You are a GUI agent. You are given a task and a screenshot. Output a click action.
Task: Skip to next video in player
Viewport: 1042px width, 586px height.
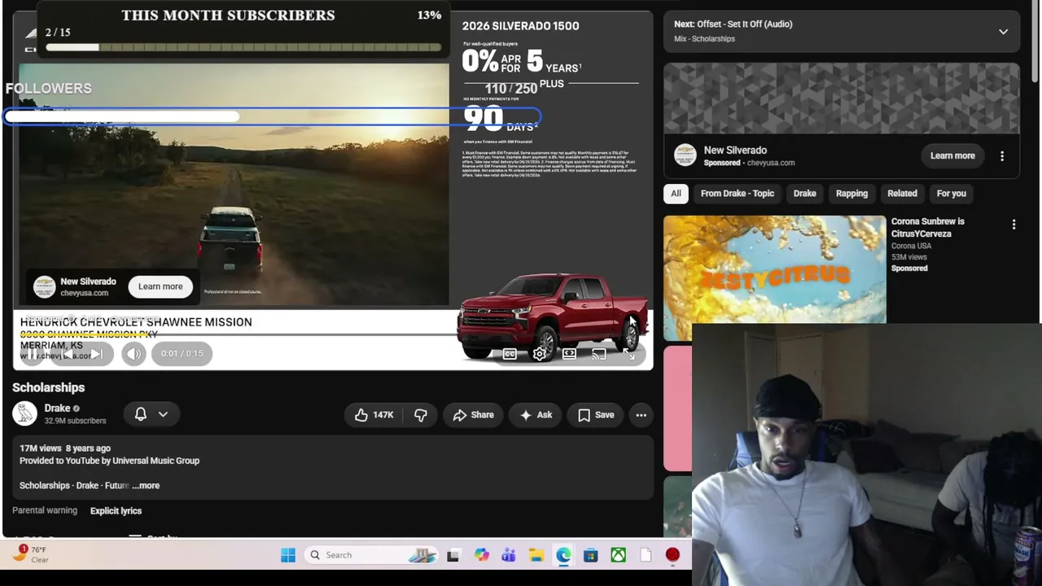tap(96, 354)
